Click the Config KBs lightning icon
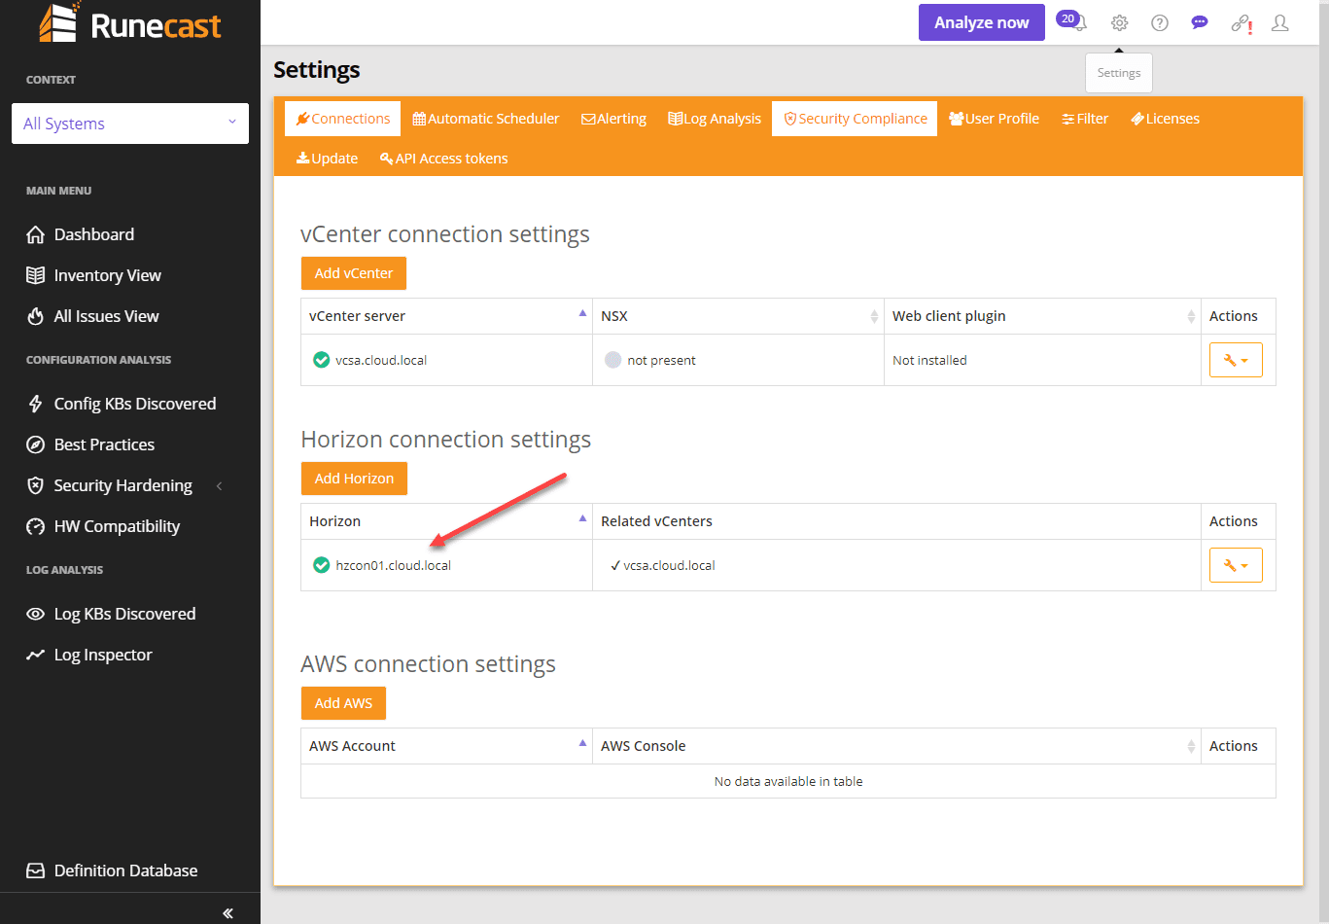 pyautogui.click(x=36, y=404)
